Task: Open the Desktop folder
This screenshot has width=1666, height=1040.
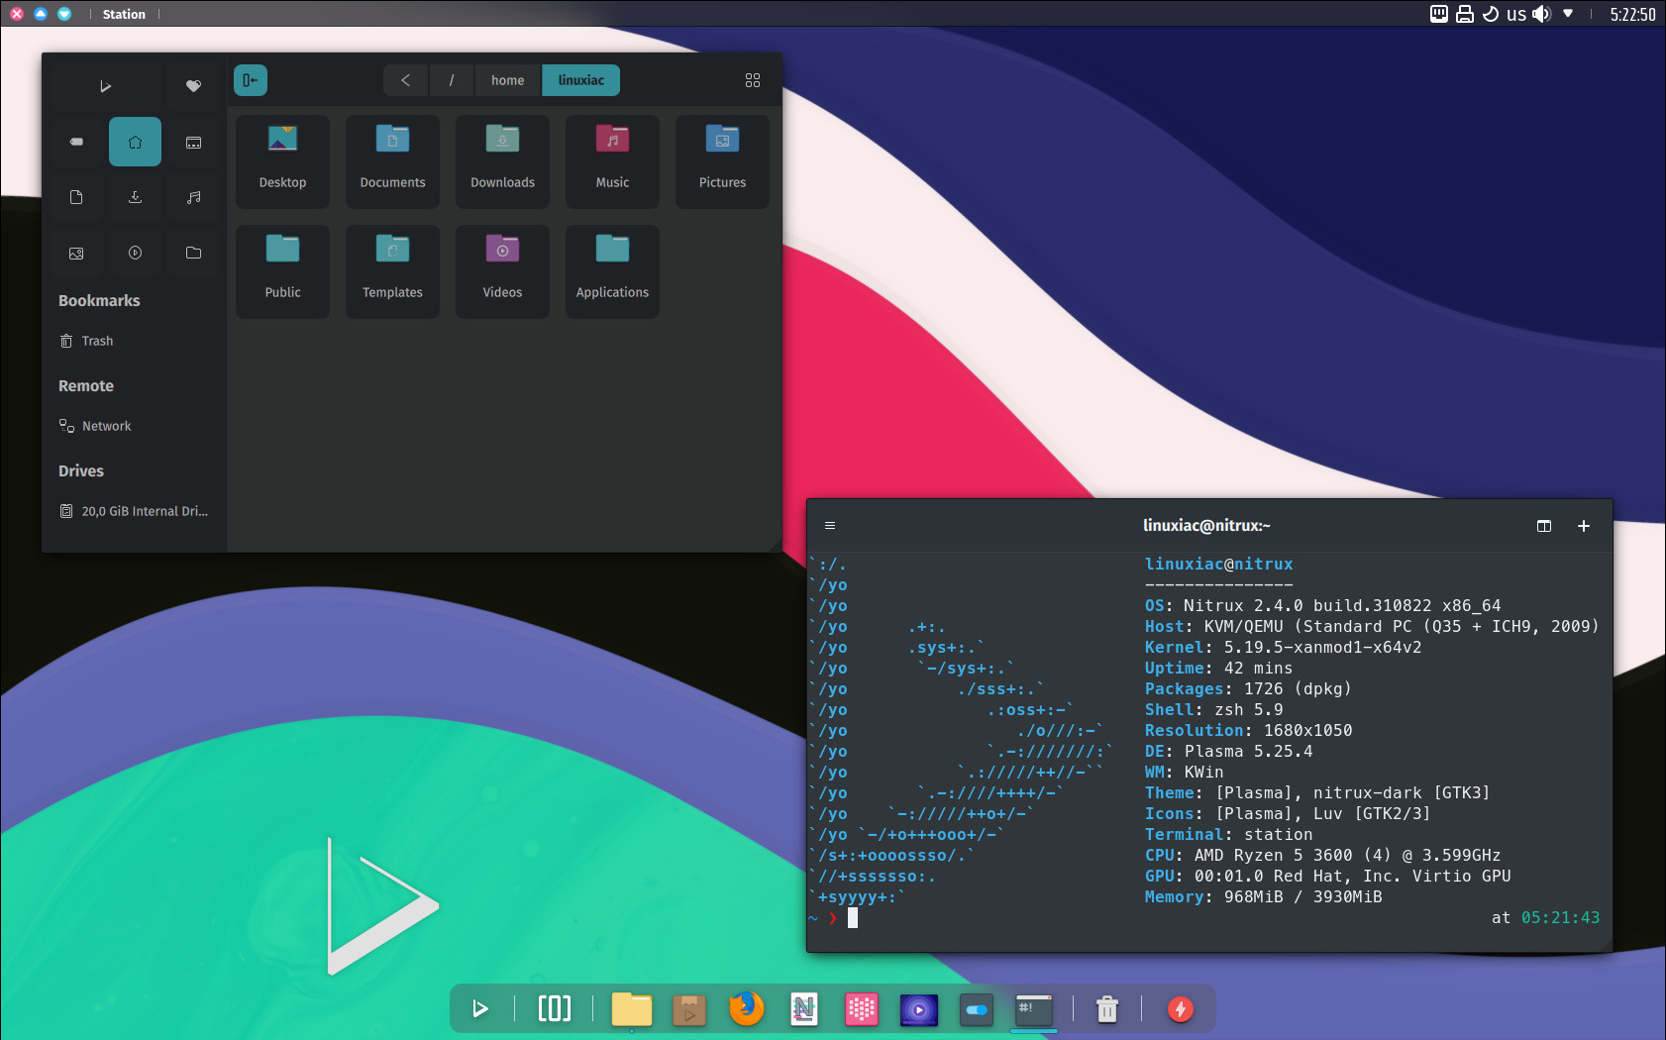Action: [x=282, y=161]
